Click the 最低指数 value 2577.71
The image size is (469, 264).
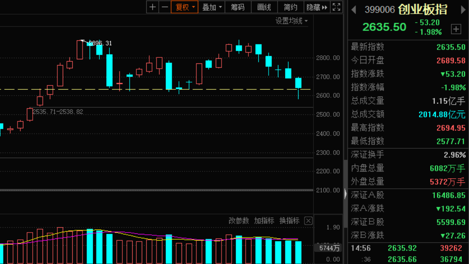[451, 141]
